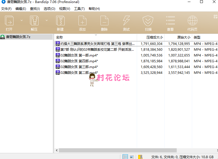Switch to details list view icon in status bar

click(x=125, y=157)
